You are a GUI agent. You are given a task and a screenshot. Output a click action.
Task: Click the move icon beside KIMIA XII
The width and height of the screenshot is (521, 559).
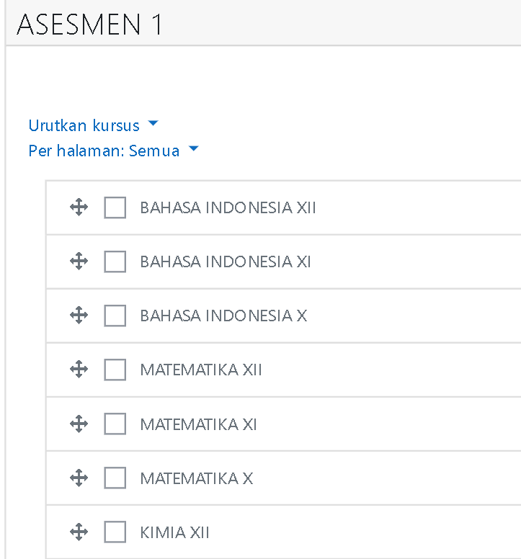coord(79,532)
